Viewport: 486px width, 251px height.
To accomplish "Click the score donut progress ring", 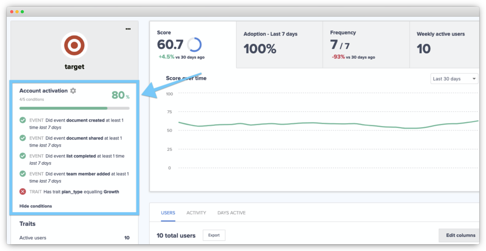I will click(x=194, y=45).
